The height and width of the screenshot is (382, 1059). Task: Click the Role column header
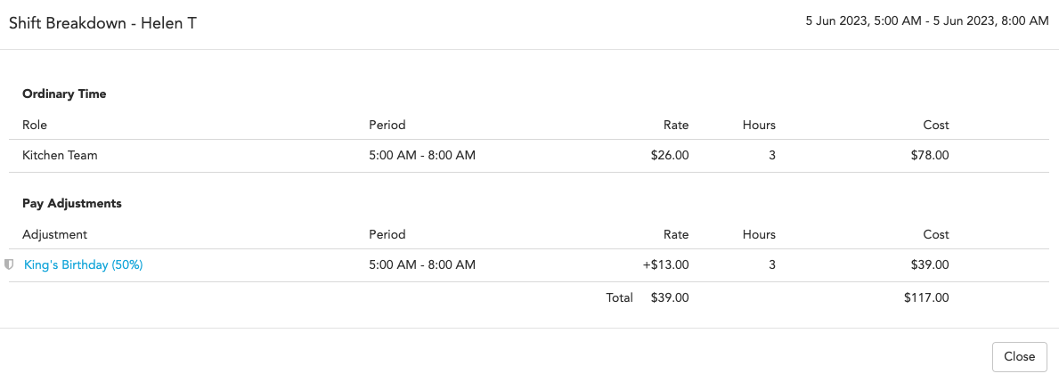click(x=35, y=125)
